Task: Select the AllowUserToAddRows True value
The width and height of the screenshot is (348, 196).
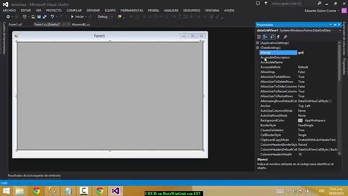Action: coord(301,77)
